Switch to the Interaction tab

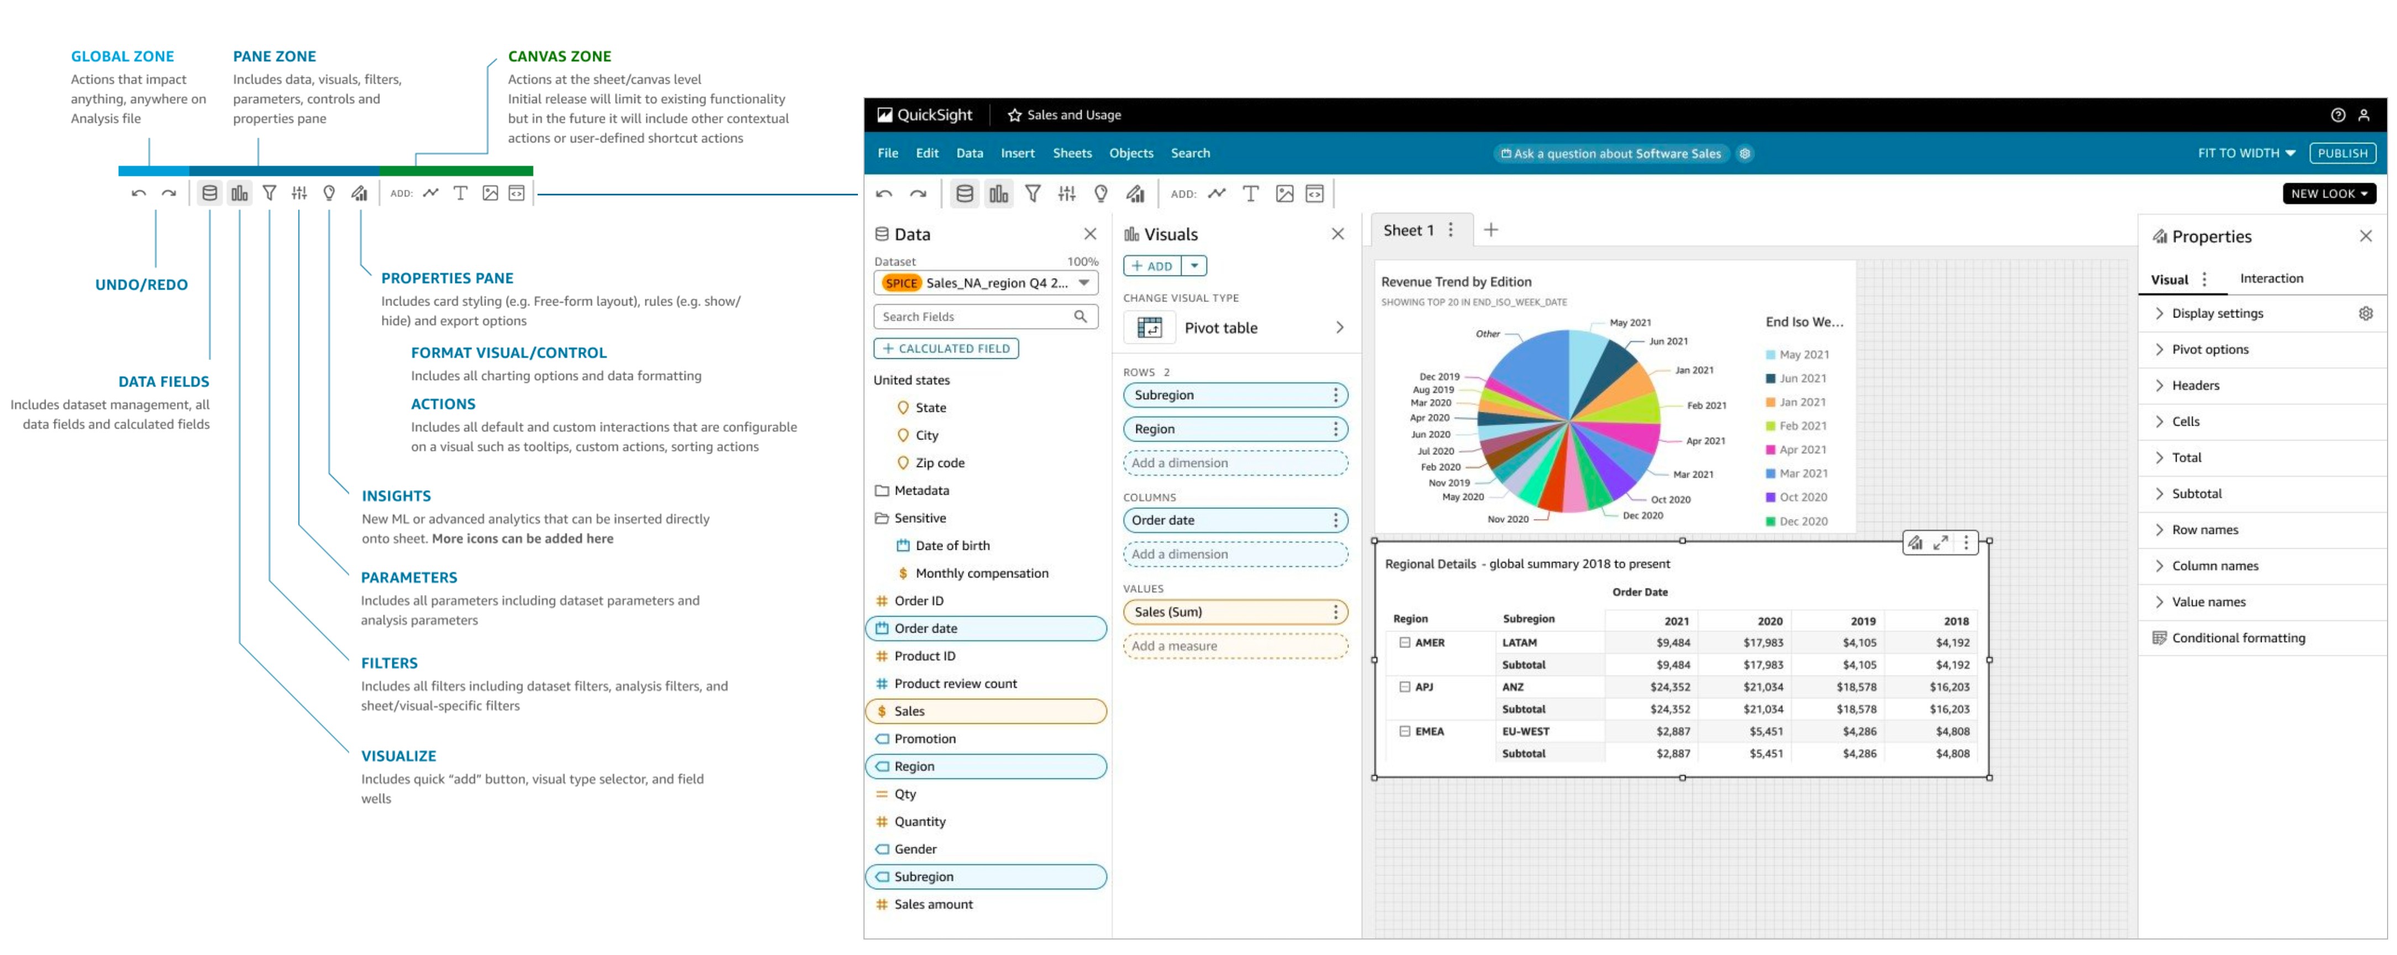coord(2270,278)
